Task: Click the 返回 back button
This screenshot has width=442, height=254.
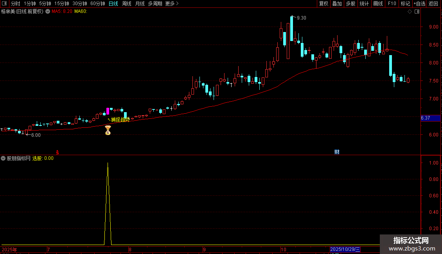Action: click(x=433, y=4)
